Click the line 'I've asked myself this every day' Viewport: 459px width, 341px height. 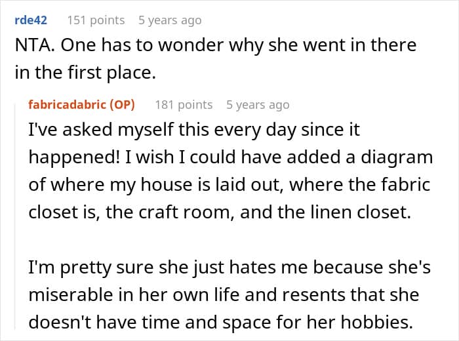pos(194,130)
